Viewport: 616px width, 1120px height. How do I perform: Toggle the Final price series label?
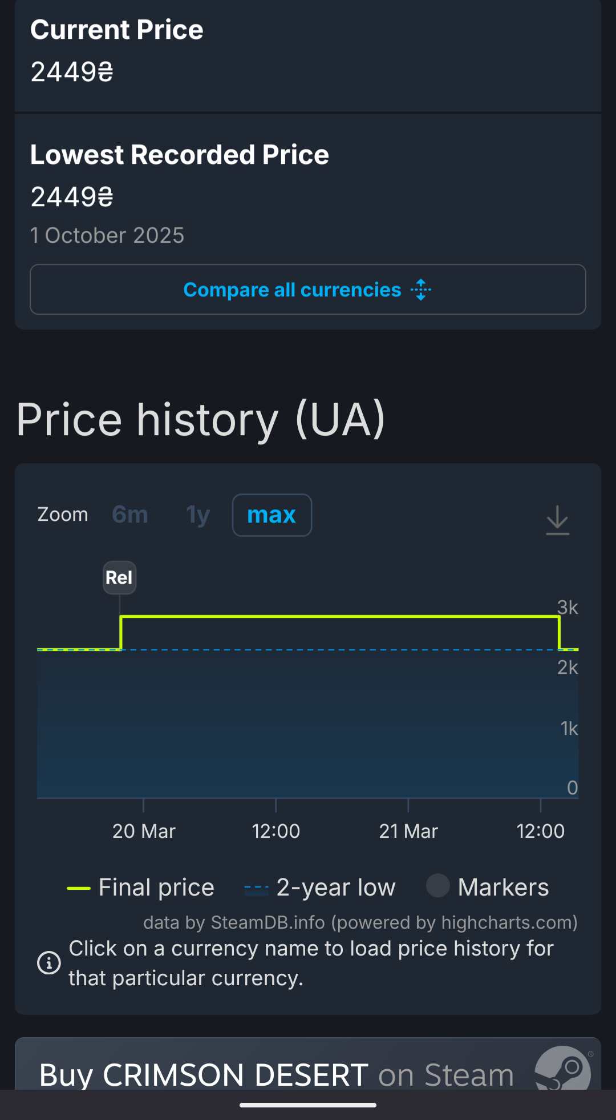(x=156, y=888)
